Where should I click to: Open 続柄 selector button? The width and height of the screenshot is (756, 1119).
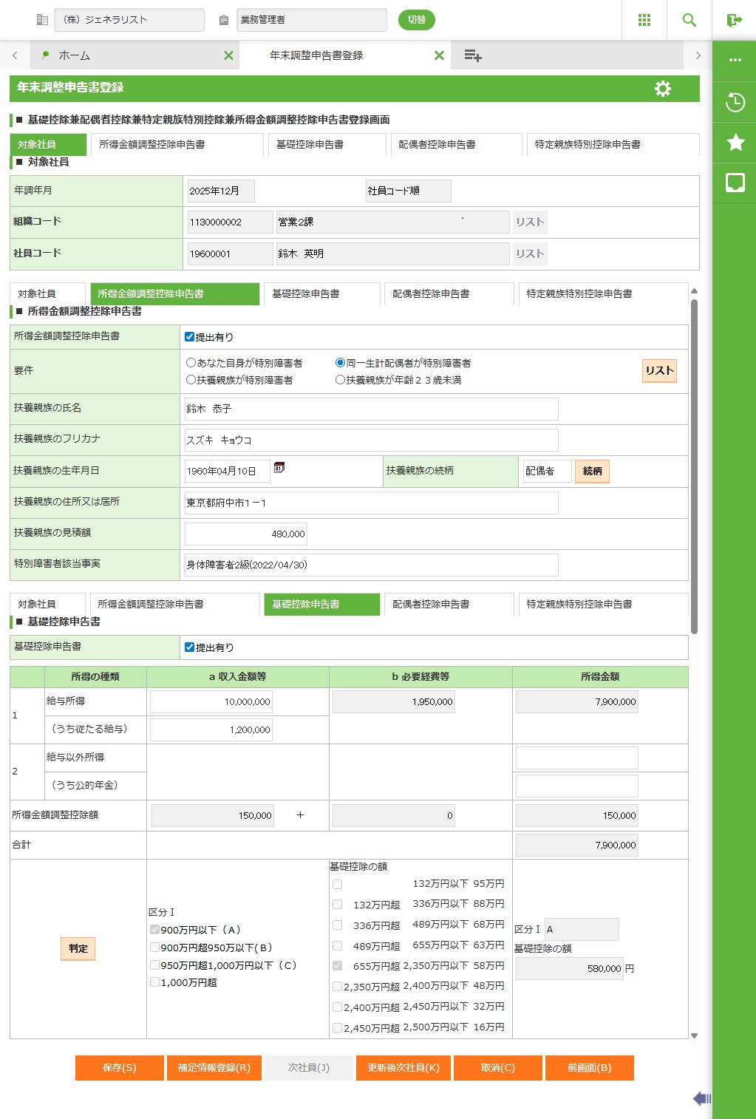pos(592,471)
